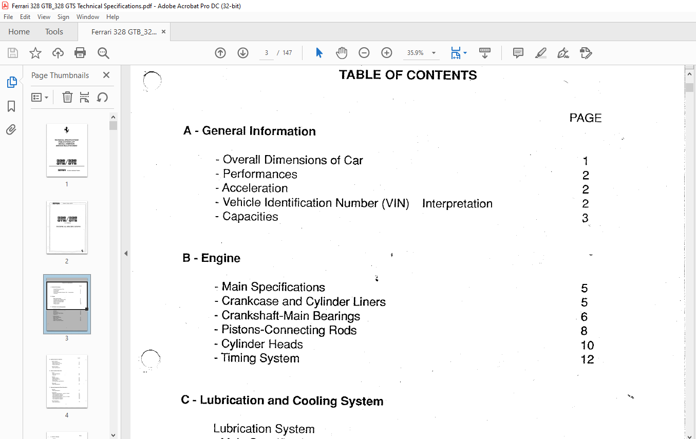
Task: Select page 3 thumbnail
Action: (x=67, y=304)
